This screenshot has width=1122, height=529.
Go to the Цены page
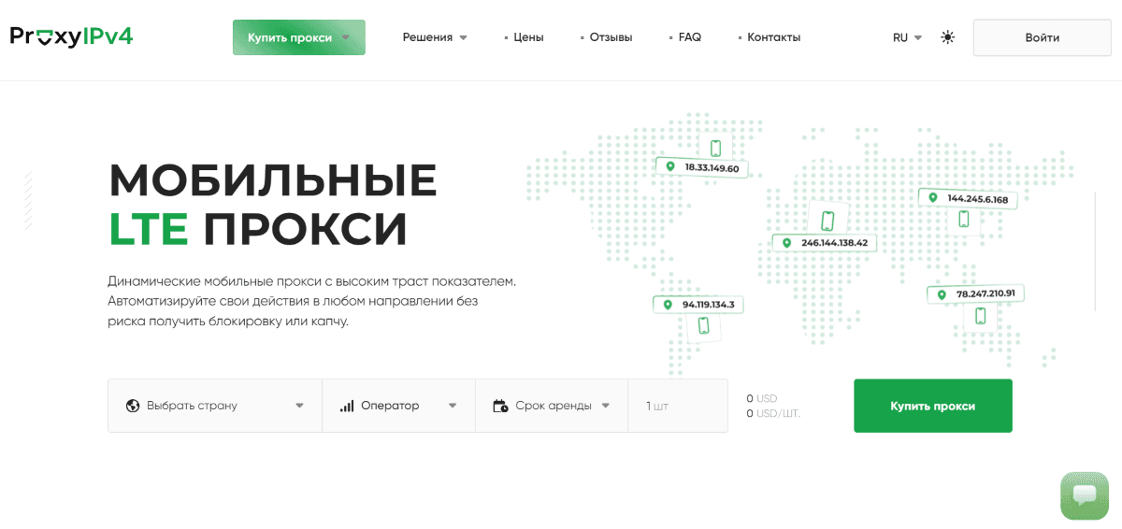[x=528, y=37]
